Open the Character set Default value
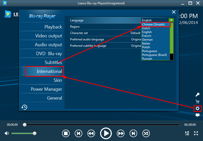Screen dimensions: 203x141 [x=135, y=33]
